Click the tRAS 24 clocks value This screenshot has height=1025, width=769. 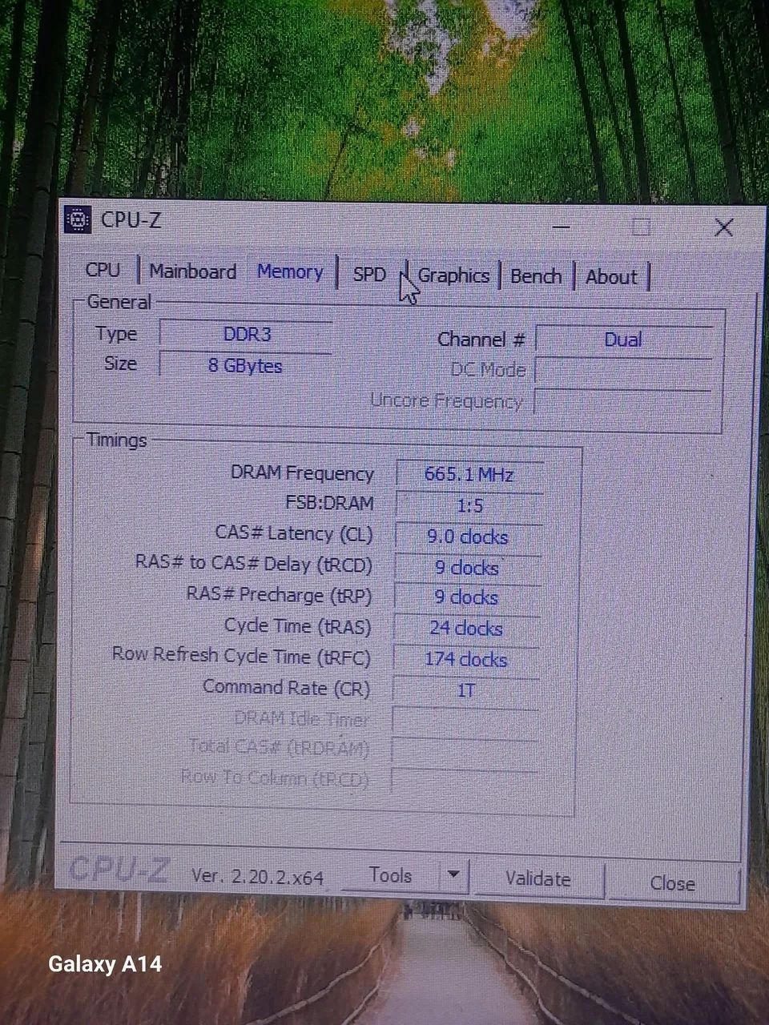click(466, 628)
